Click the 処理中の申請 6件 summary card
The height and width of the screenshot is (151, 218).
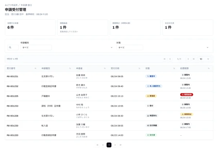[x=30, y=27]
